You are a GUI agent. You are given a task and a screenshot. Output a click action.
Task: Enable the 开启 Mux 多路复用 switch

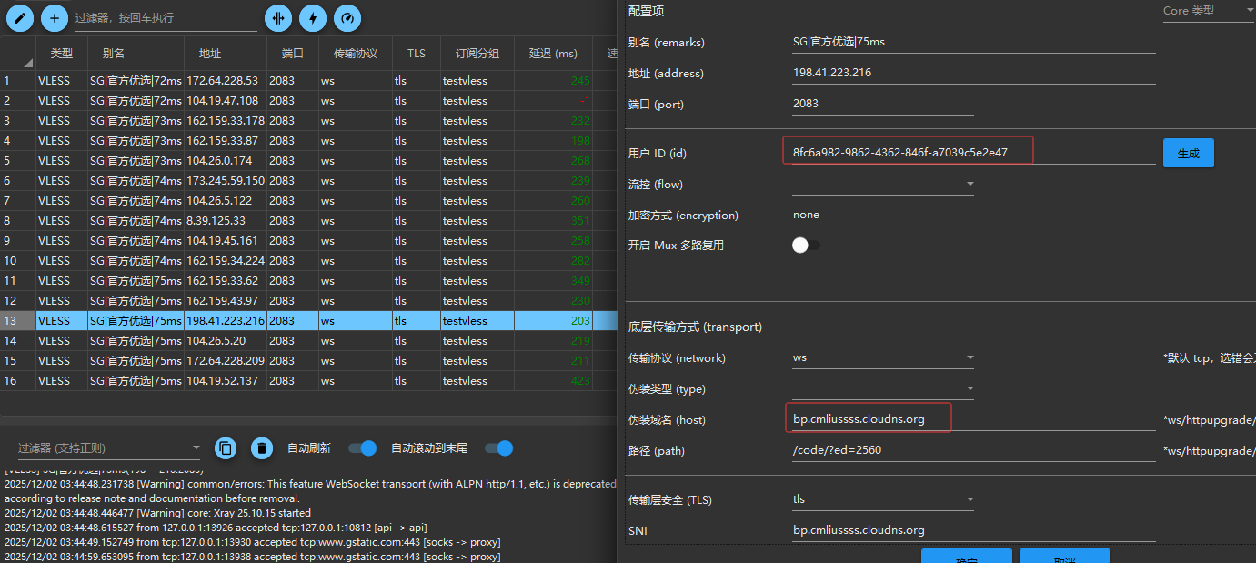tap(805, 246)
